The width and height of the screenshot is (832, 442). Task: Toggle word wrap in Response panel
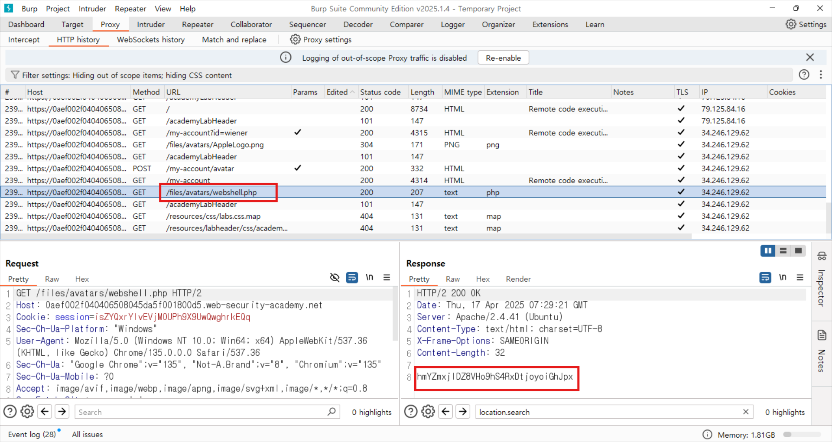pos(765,277)
